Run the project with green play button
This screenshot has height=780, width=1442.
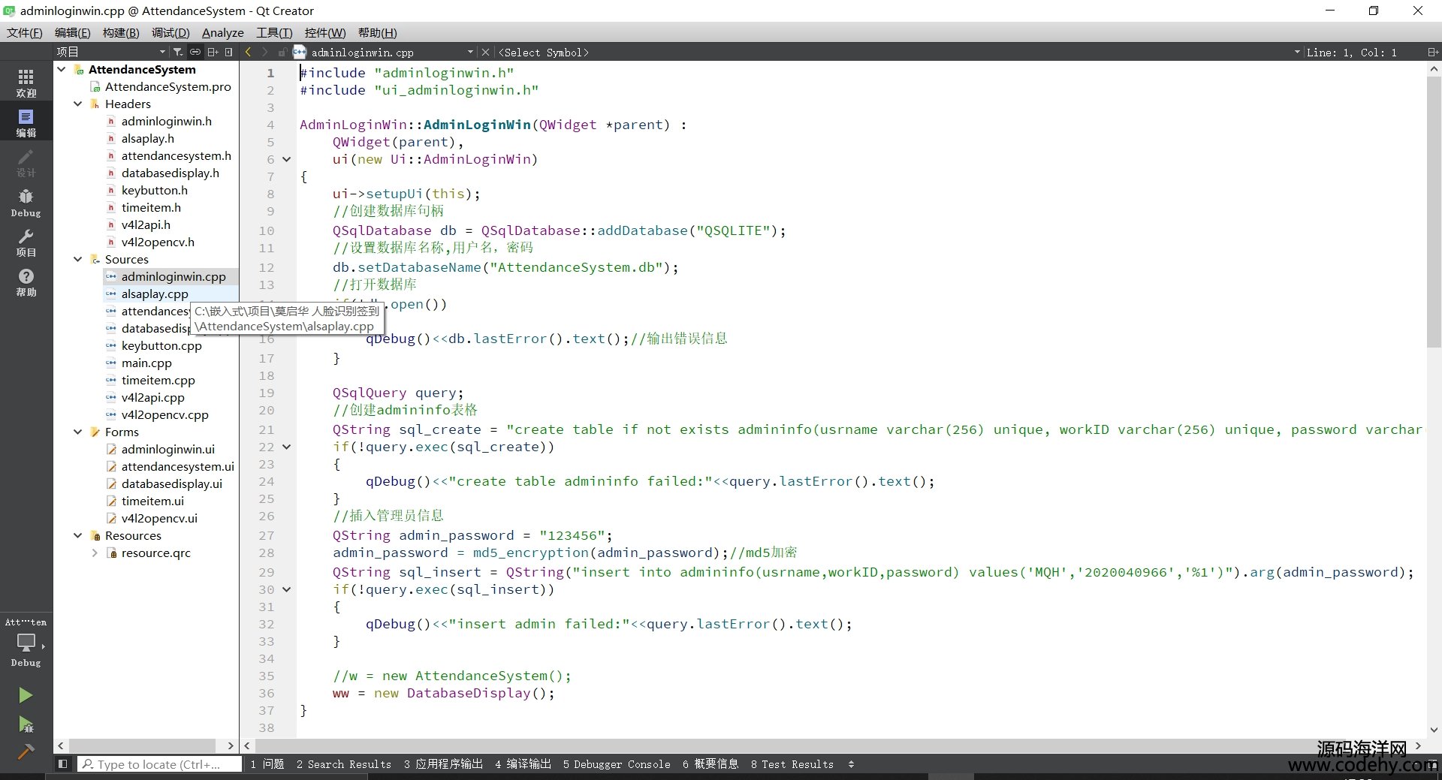[26, 695]
